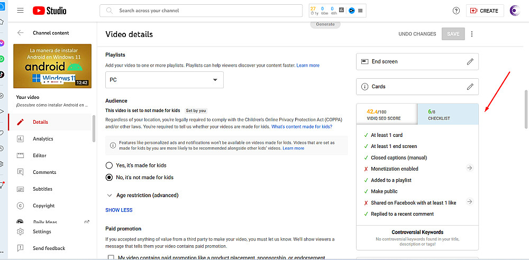Click the CREATE button
This screenshot has height=260, width=529.
click(x=484, y=11)
